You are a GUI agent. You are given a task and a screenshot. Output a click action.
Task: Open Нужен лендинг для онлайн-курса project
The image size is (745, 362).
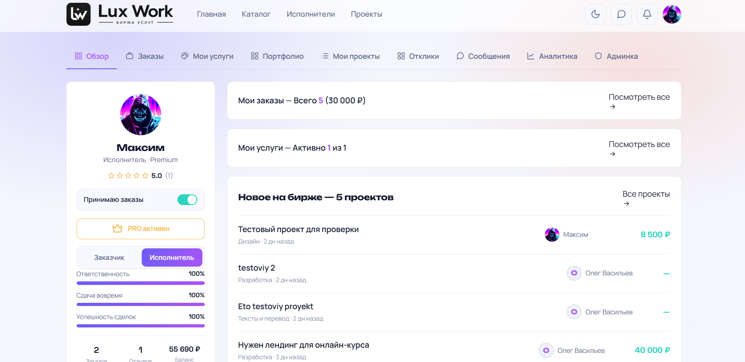[304, 345]
